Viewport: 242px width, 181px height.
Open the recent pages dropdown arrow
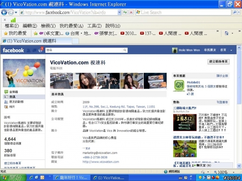(x=16, y=12)
